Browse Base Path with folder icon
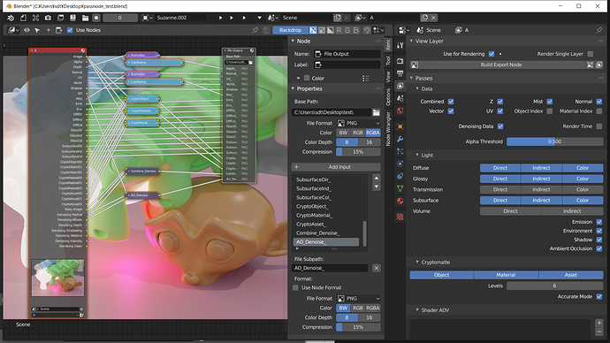The width and height of the screenshot is (610, 343). click(376, 112)
